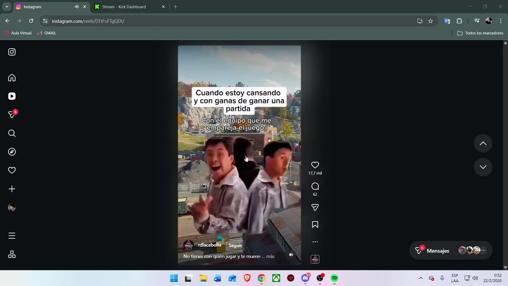Open the tab search dropdown arrow
508x286 pixels.
pyautogui.click(x=7, y=7)
